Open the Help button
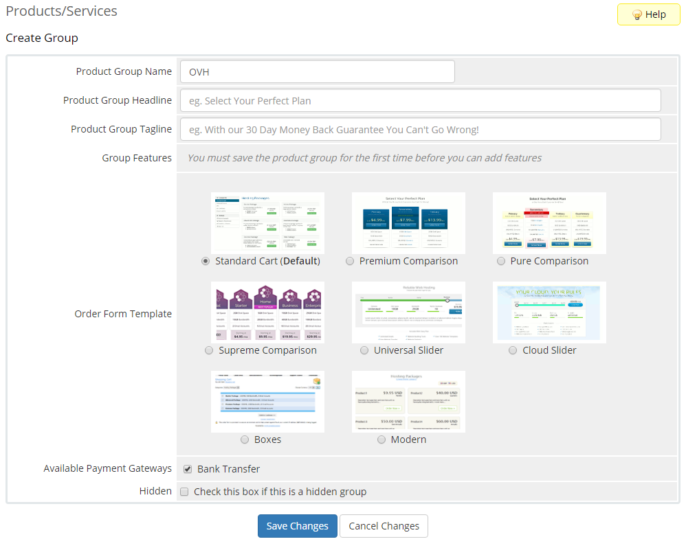This screenshot has height=548, width=686. pos(648,14)
